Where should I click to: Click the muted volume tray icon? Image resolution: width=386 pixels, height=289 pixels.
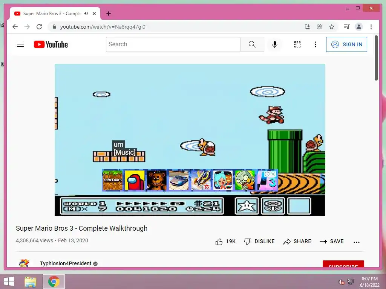pos(341,282)
